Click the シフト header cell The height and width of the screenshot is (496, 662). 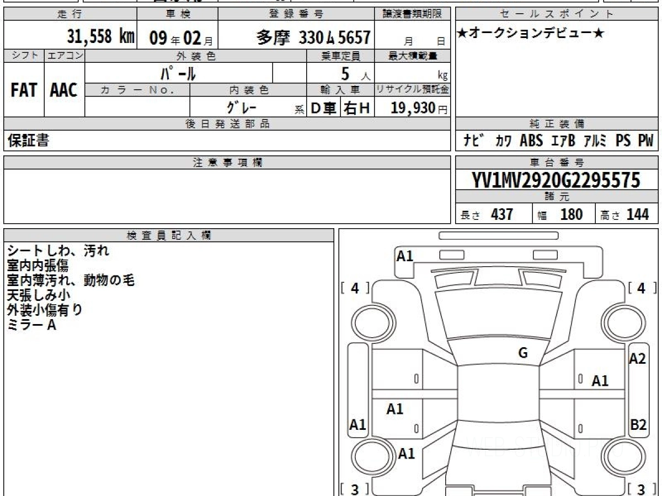point(24,56)
